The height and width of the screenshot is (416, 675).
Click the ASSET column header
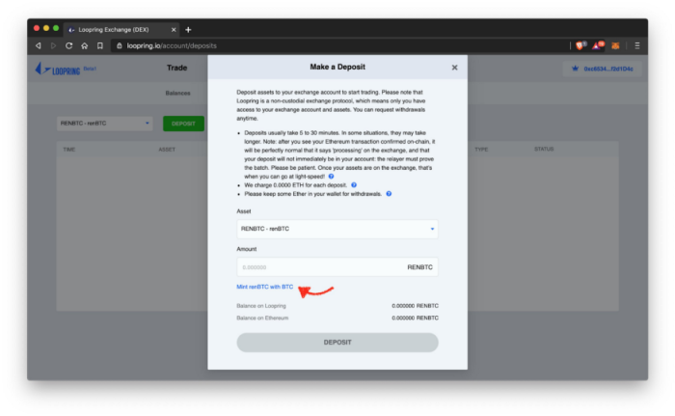tap(167, 150)
